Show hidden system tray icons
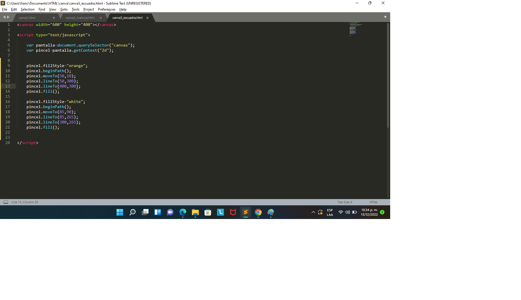The image size is (521, 300). [x=313, y=212]
